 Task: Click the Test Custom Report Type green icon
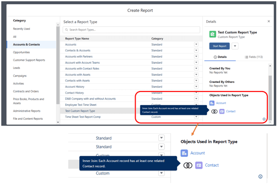[x=213, y=34]
